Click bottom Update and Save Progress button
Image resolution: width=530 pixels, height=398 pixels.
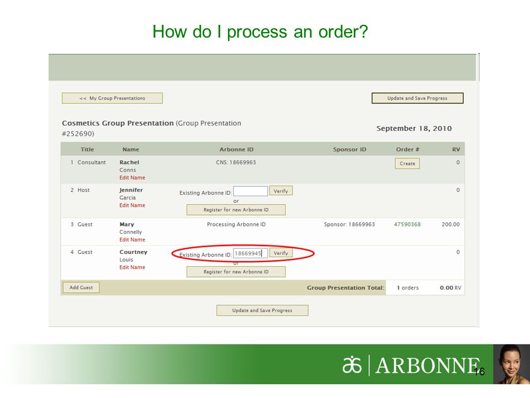click(262, 310)
